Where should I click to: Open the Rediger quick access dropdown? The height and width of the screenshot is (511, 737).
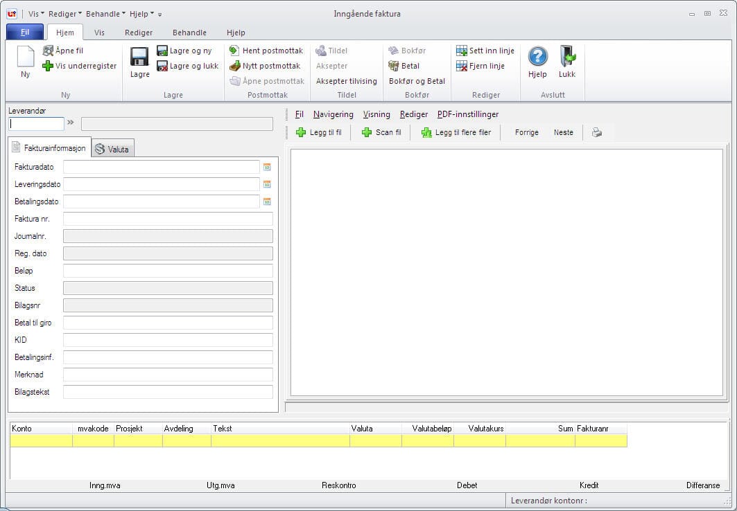tap(64, 14)
